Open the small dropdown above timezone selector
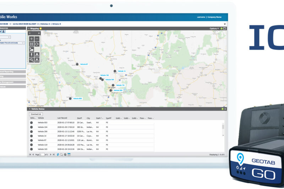Screen dimensions: 284x189 [x=5, y=37]
